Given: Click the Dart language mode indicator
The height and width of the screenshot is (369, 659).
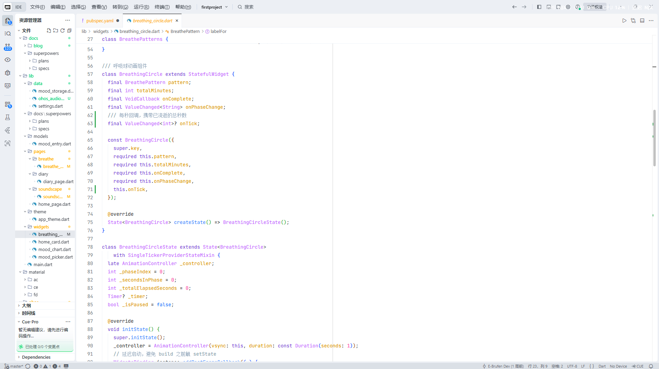Looking at the screenshot, I should point(602,366).
